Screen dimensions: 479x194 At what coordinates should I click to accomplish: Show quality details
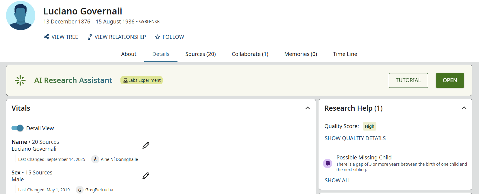(355, 138)
